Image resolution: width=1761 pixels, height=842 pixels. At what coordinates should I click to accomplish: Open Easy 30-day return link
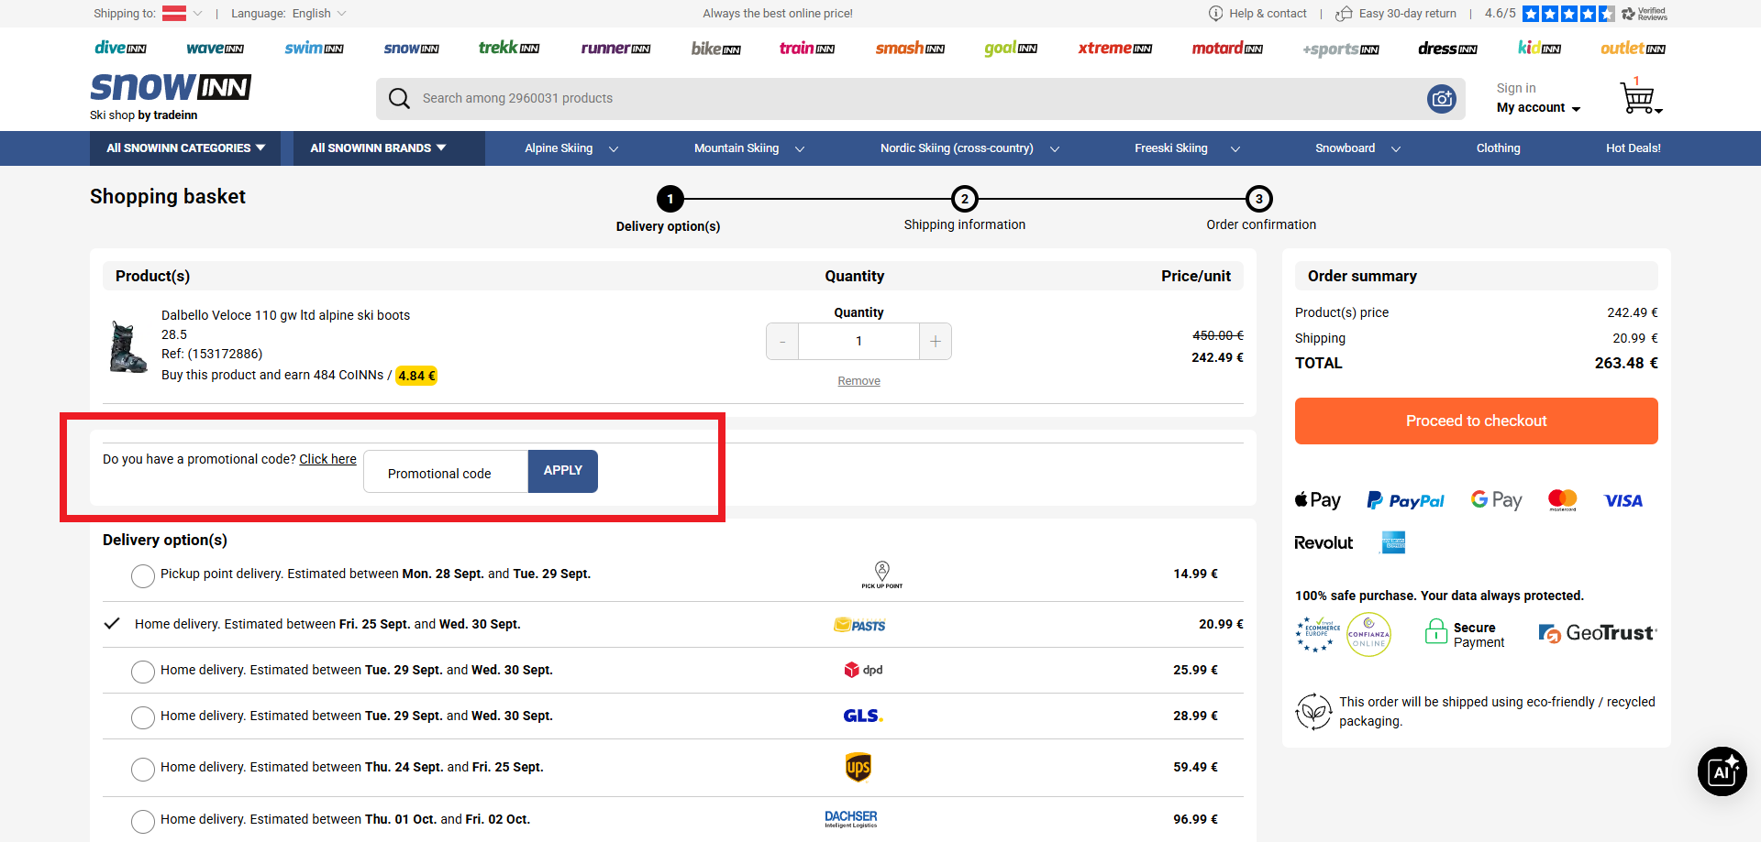pos(1396,14)
